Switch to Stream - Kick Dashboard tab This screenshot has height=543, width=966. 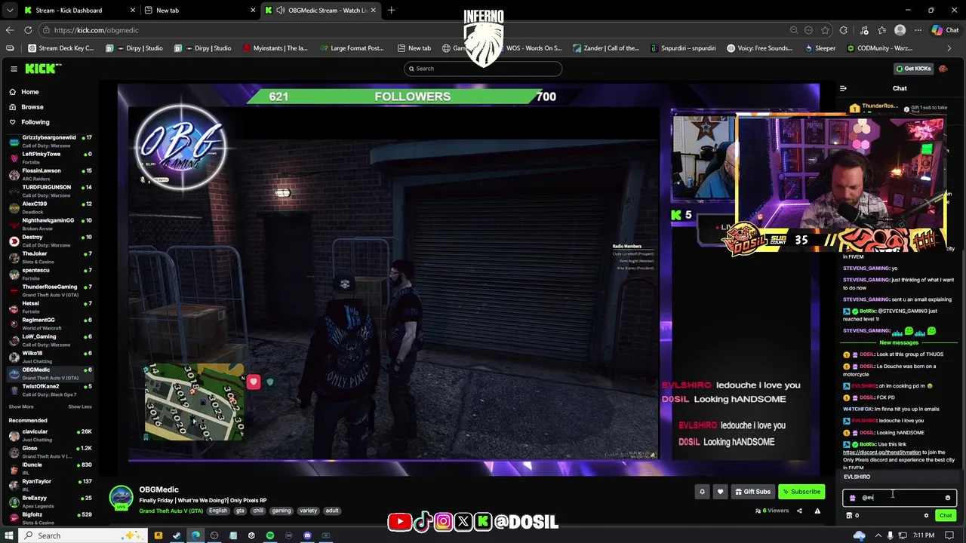pos(78,11)
